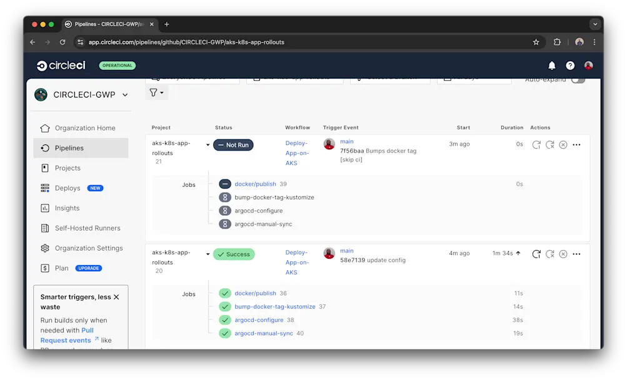Viewport: 627px width, 380px height.
Task: Open the notifications bell
Action: click(551, 65)
